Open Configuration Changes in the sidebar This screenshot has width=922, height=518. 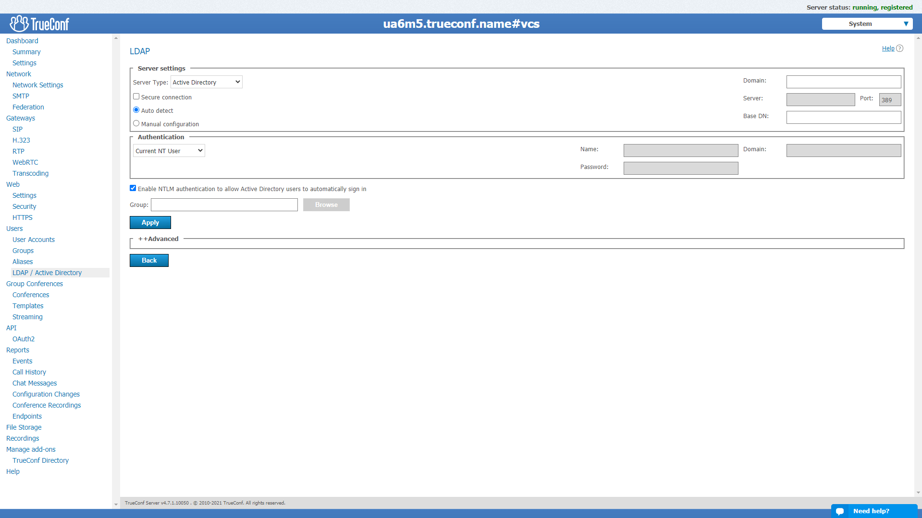pos(46,394)
